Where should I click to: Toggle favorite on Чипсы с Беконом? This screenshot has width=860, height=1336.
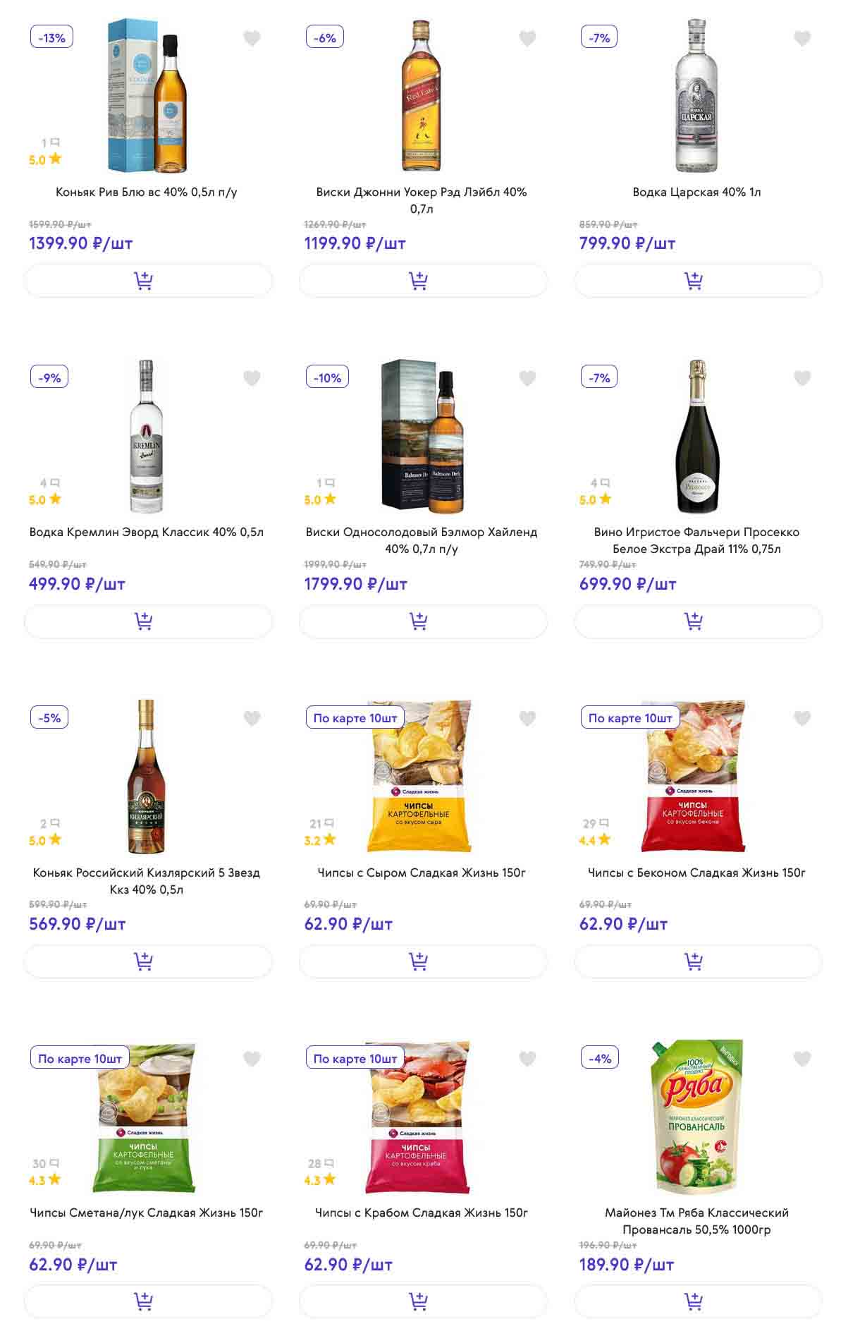click(x=802, y=718)
